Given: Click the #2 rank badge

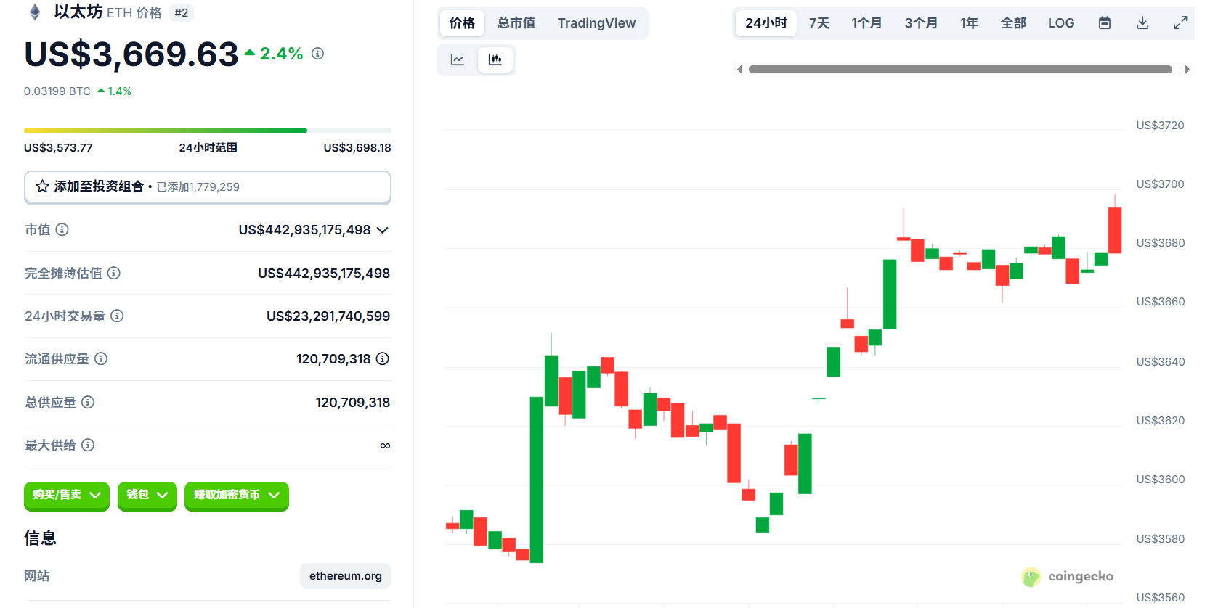Looking at the screenshot, I should (x=182, y=12).
